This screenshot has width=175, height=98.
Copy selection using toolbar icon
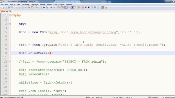coord(29,7)
